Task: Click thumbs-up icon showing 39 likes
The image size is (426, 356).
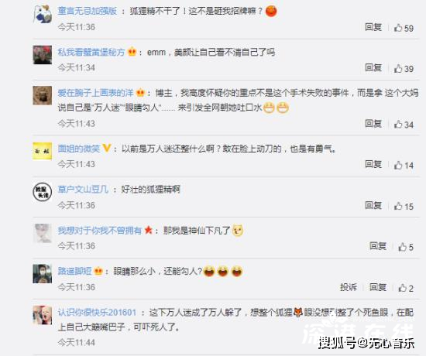Action: (398, 68)
